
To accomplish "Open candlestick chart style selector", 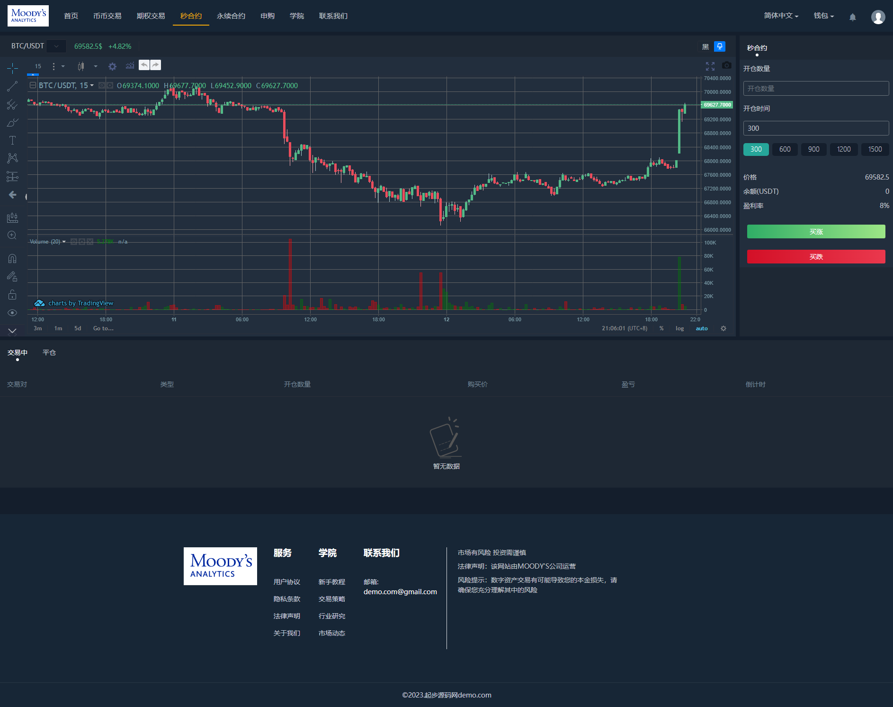I will (x=81, y=66).
